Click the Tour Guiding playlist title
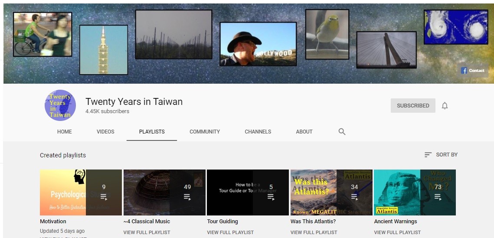Viewport: 494px width, 238px height. (222, 222)
